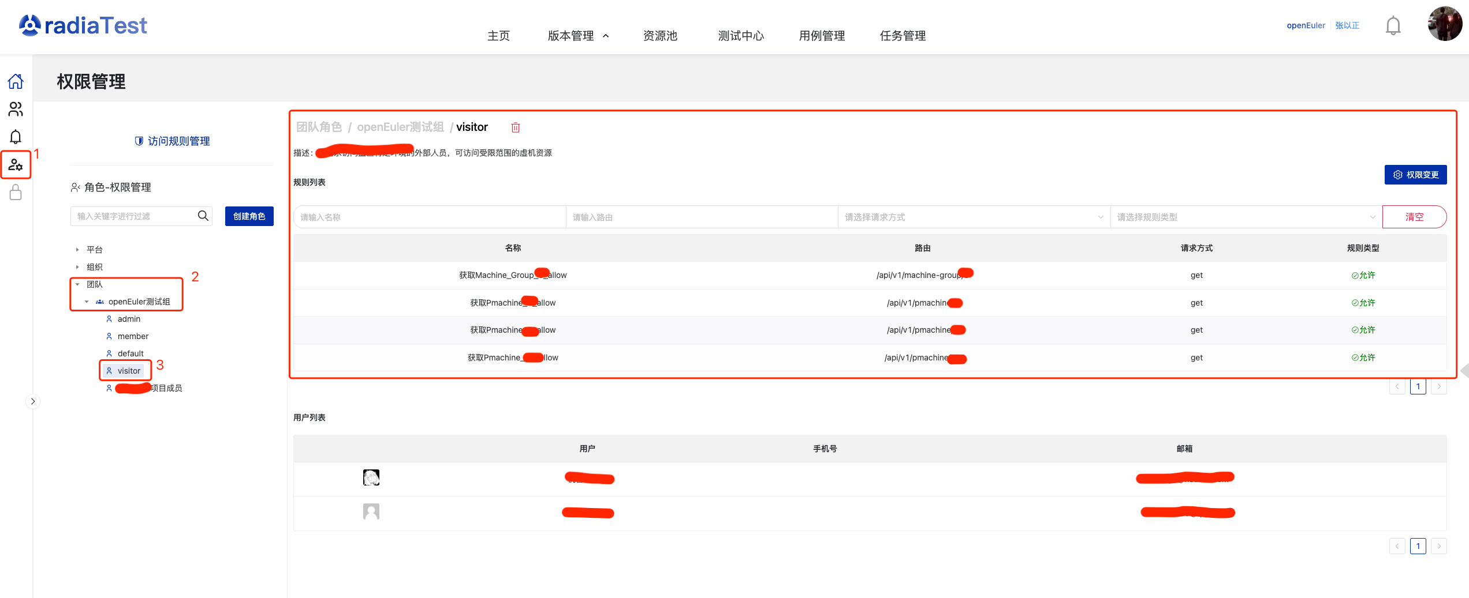Click the user avatar in top right

click(x=1444, y=24)
